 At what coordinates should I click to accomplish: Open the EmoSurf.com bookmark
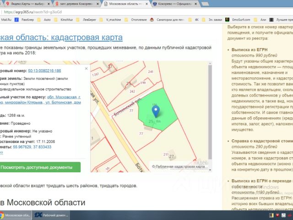[238, 20]
